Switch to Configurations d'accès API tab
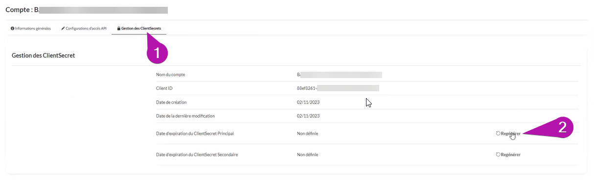This screenshot has height=184, width=594. [x=84, y=28]
